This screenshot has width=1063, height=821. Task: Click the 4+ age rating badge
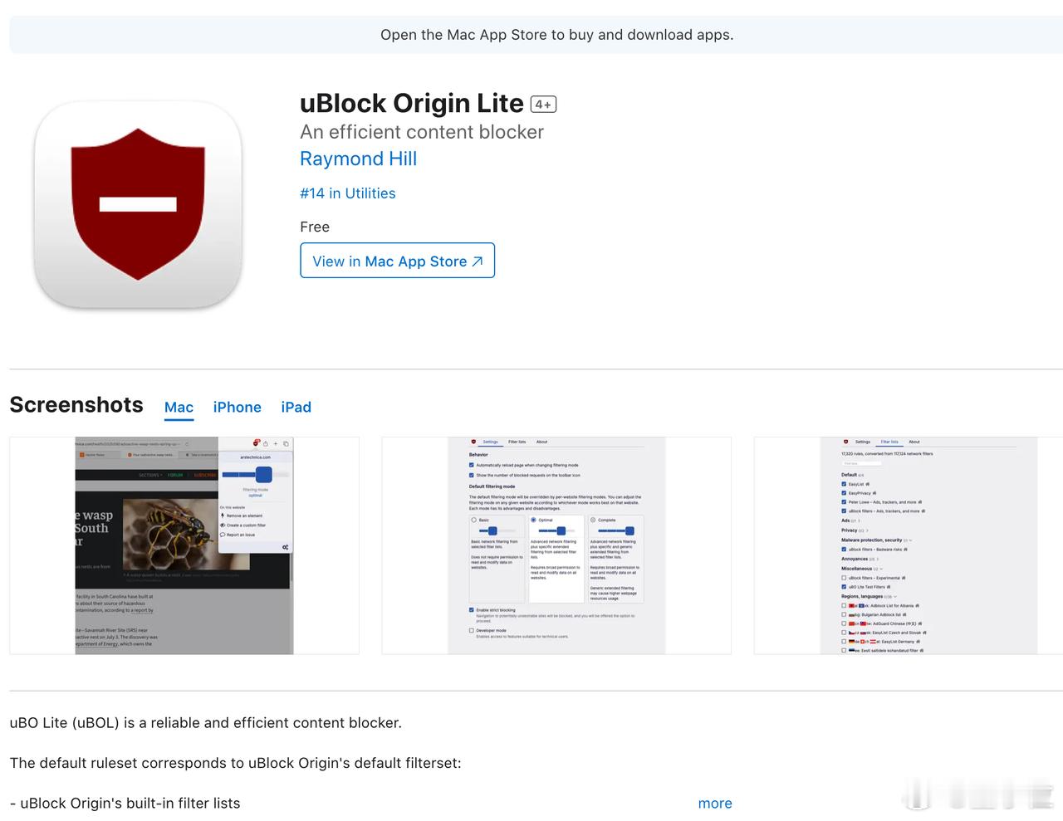pos(543,105)
